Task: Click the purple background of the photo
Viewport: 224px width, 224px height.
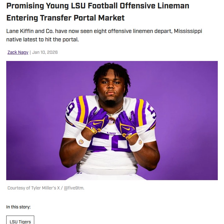Action: pyautogui.click(x=34, y=93)
